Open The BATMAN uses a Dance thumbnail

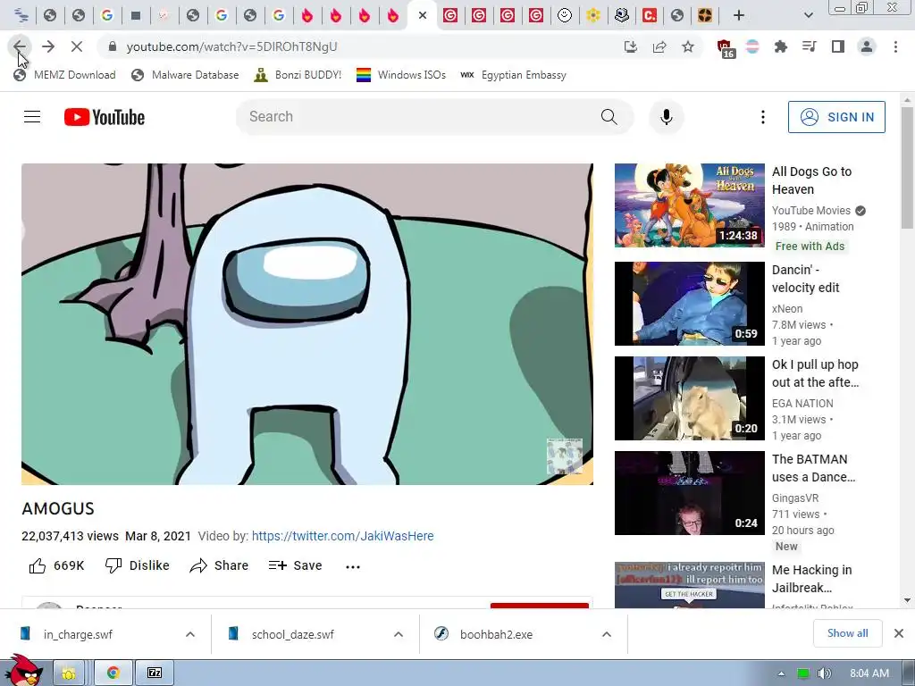coord(689,493)
